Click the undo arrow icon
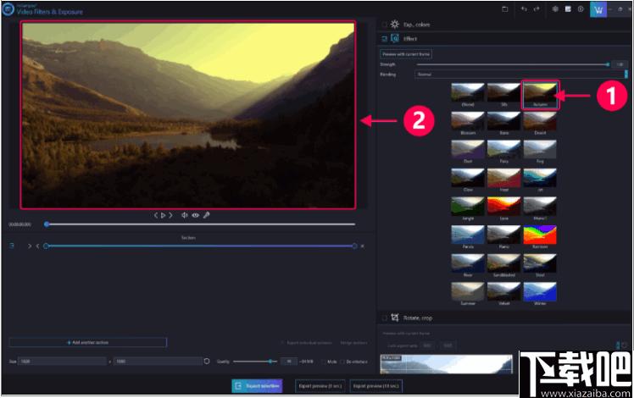Image resolution: width=634 pixels, height=398 pixels. (x=524, y=8)
